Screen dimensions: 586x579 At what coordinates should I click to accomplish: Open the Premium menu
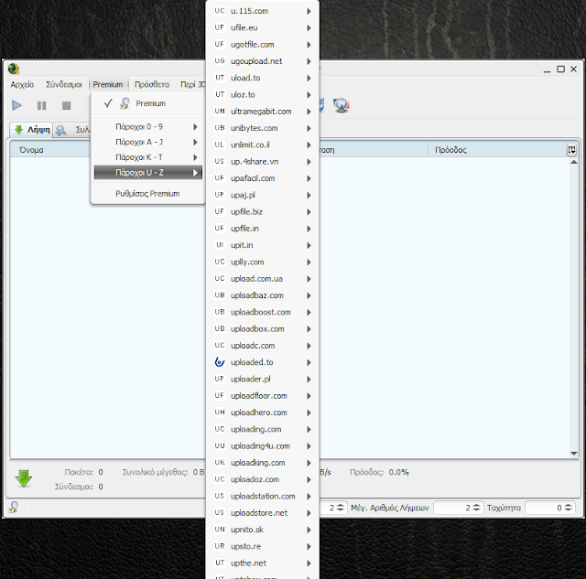108,84
